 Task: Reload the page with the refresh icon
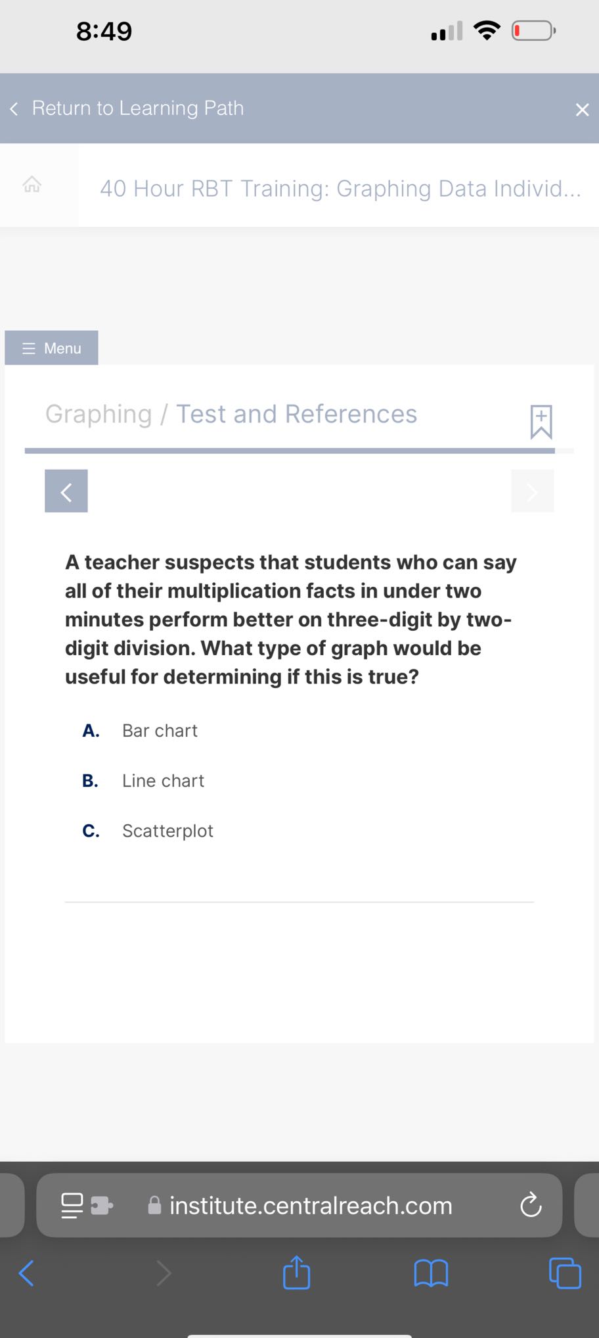[531, 1206]
